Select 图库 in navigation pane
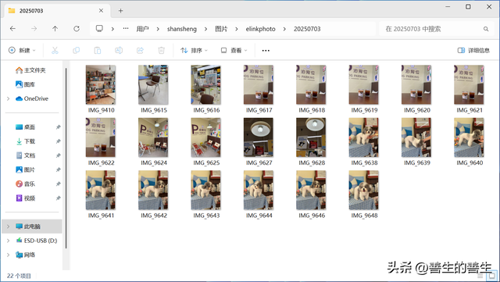This screenshot has height=282, width=500. (x=26, y=84)
